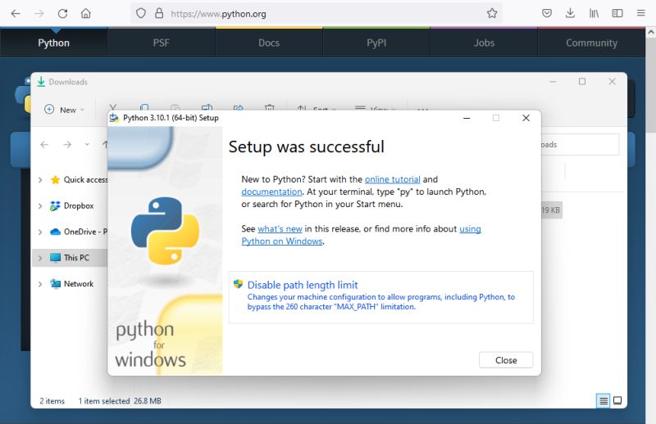Go forward in the Downloads Explorer window
Image resolution: width=656 pixels, height=424 pixels.
(x=67, y=145)
